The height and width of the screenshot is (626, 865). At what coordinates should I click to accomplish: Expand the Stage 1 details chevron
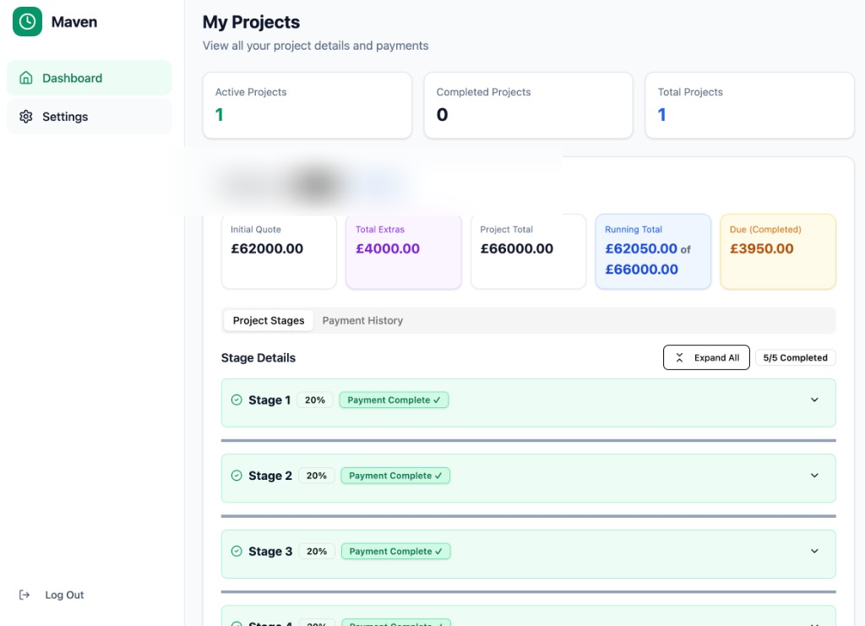click(813, 400)
